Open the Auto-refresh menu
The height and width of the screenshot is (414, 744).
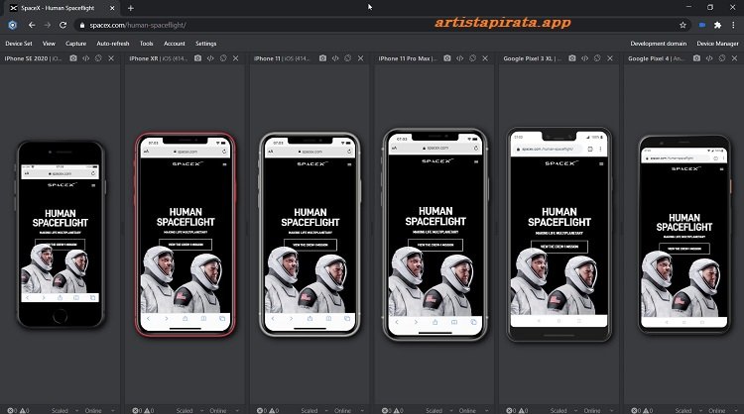point(110,44)
